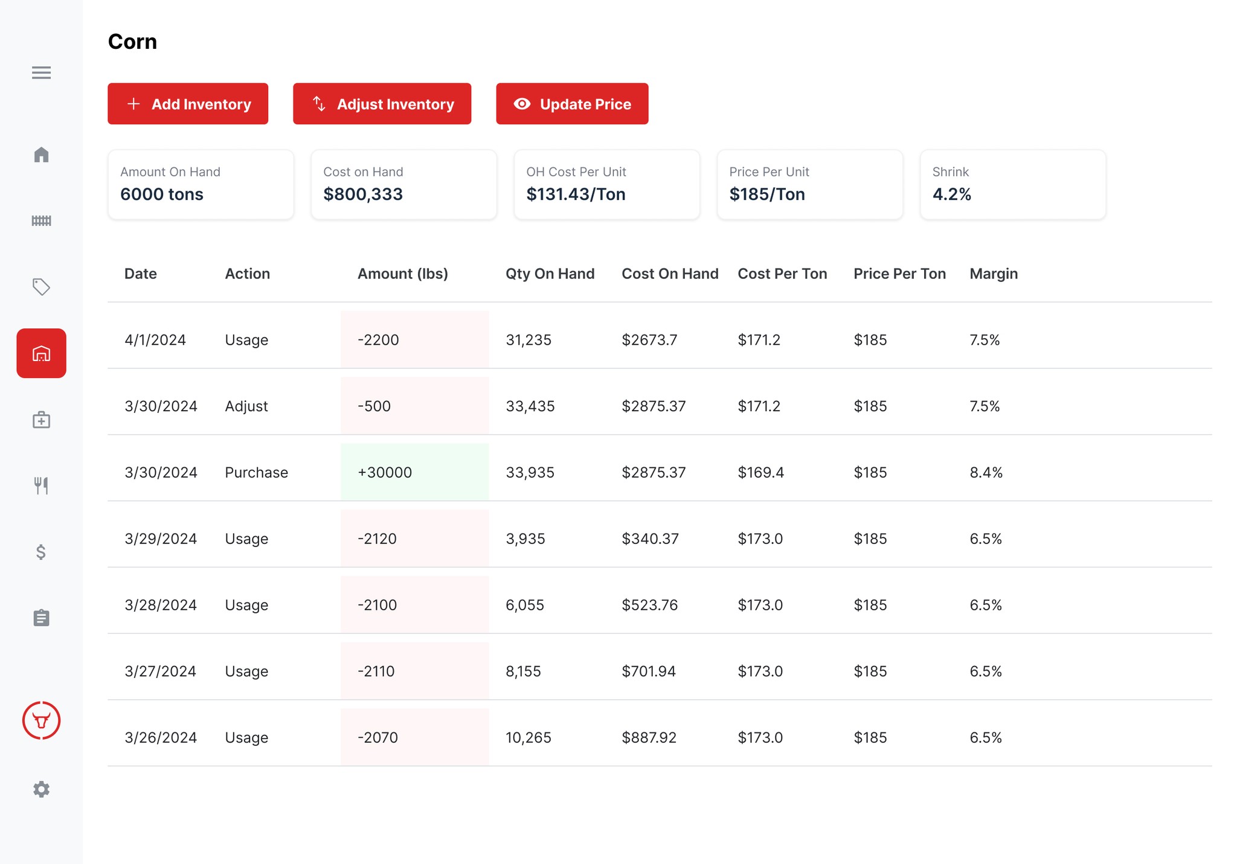1237x864 pixels.
Task: Open the medical kit health section
Action: pyautogui.click(x=41, y=419)
